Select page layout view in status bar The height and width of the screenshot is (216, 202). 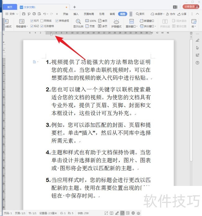122,213
